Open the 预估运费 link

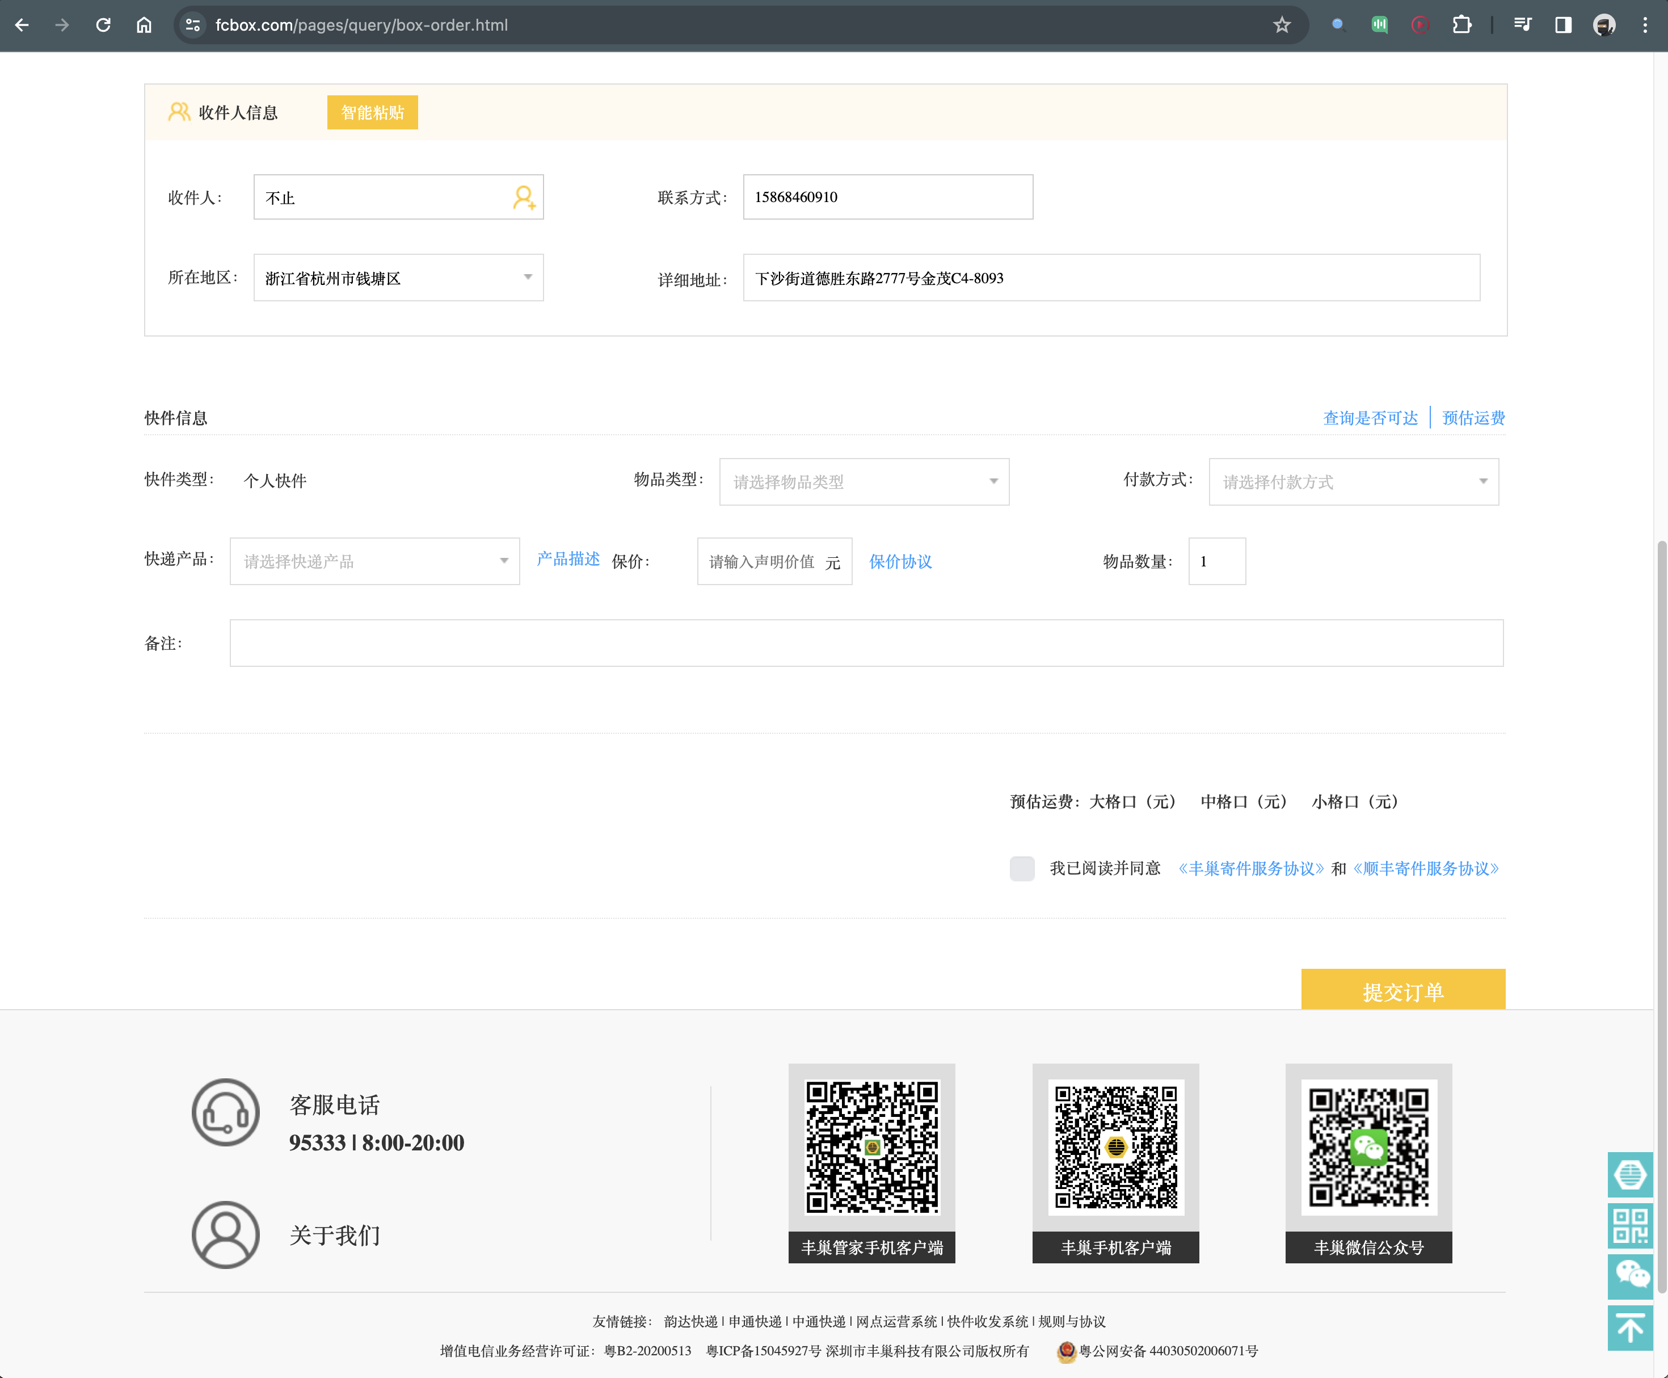coord(1473,418)
